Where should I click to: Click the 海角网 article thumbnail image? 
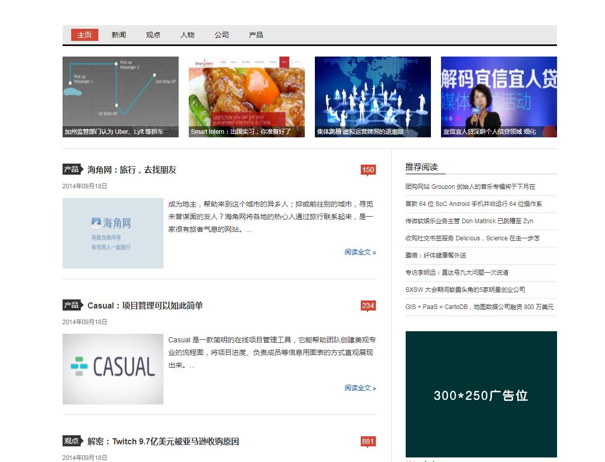tap(113, 233)
